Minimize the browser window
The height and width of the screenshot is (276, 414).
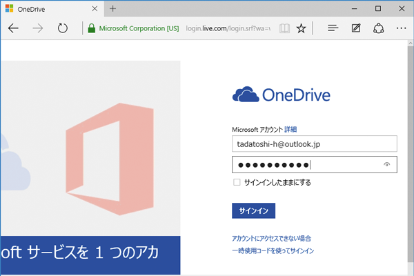(355, 9)
